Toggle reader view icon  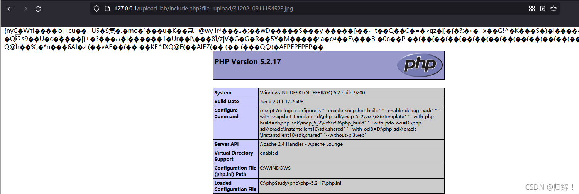(543, 9)
